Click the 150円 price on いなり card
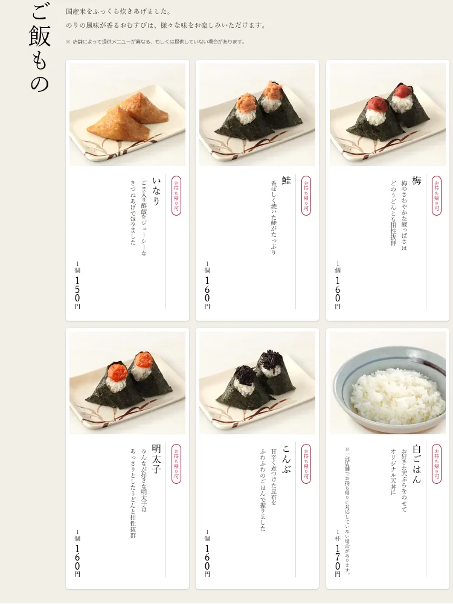This screenshot has width=453, height=604. click(77, 293)
